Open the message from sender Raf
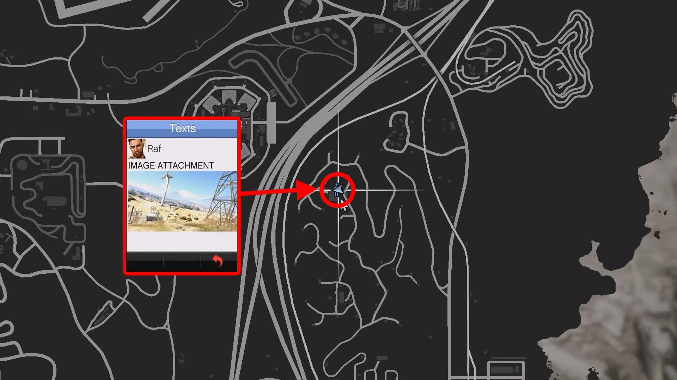The image size is (677, 380). pos(182,148)
